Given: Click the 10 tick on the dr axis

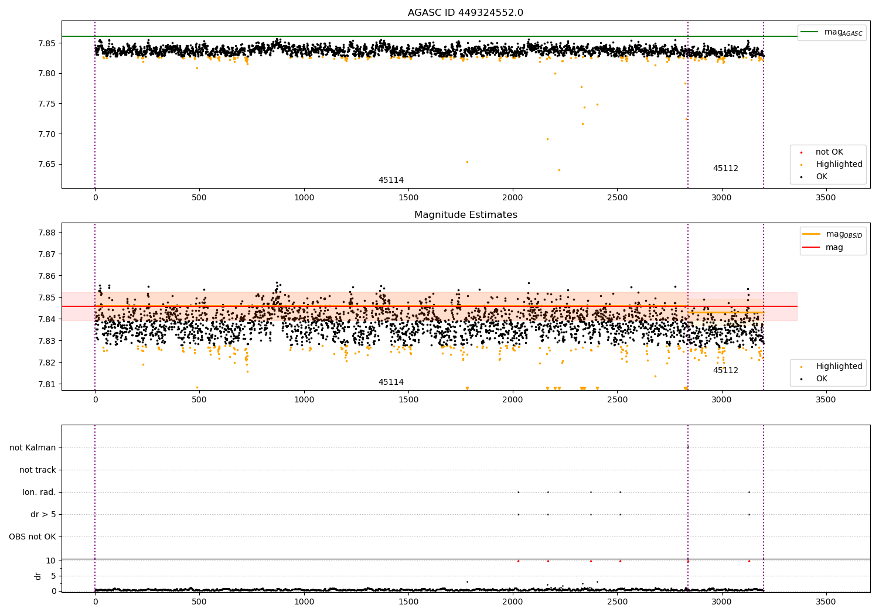Looking at the screenshot, I should pyautogui.click(x=51, y=561).
